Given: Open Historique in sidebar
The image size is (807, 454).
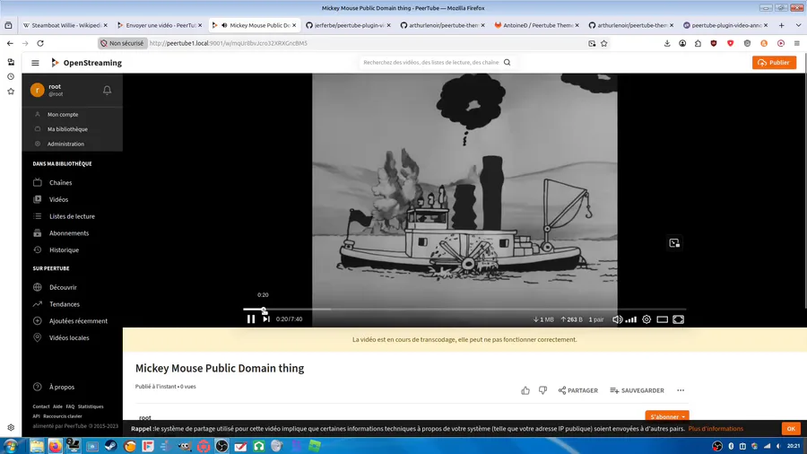Looking at the screenshot, I should click(x=64, y=250).
